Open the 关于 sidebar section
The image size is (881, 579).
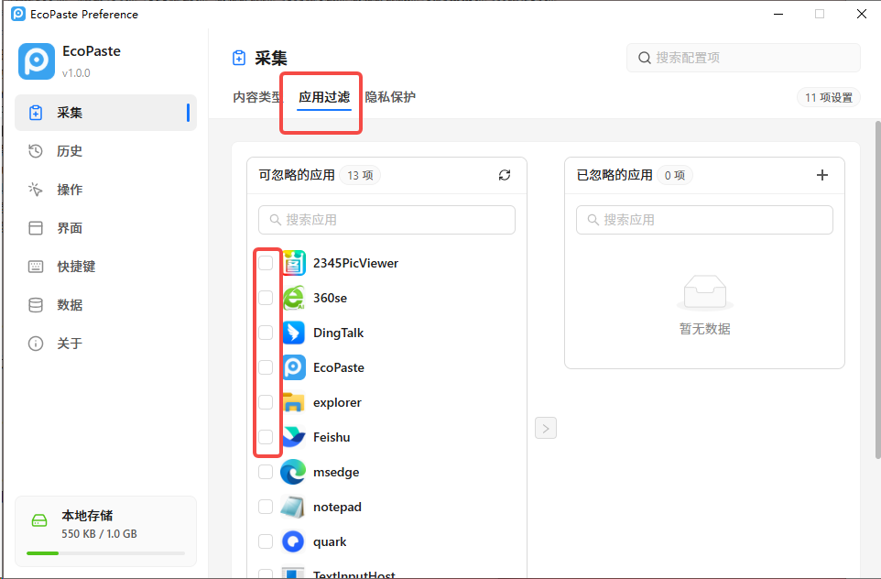click(x=105, y=344)
